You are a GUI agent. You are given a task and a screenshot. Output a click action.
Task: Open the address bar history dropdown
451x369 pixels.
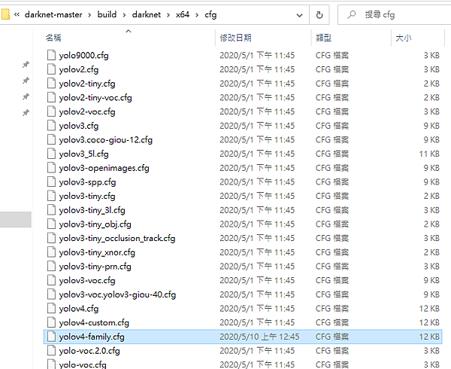click(299, 15)
